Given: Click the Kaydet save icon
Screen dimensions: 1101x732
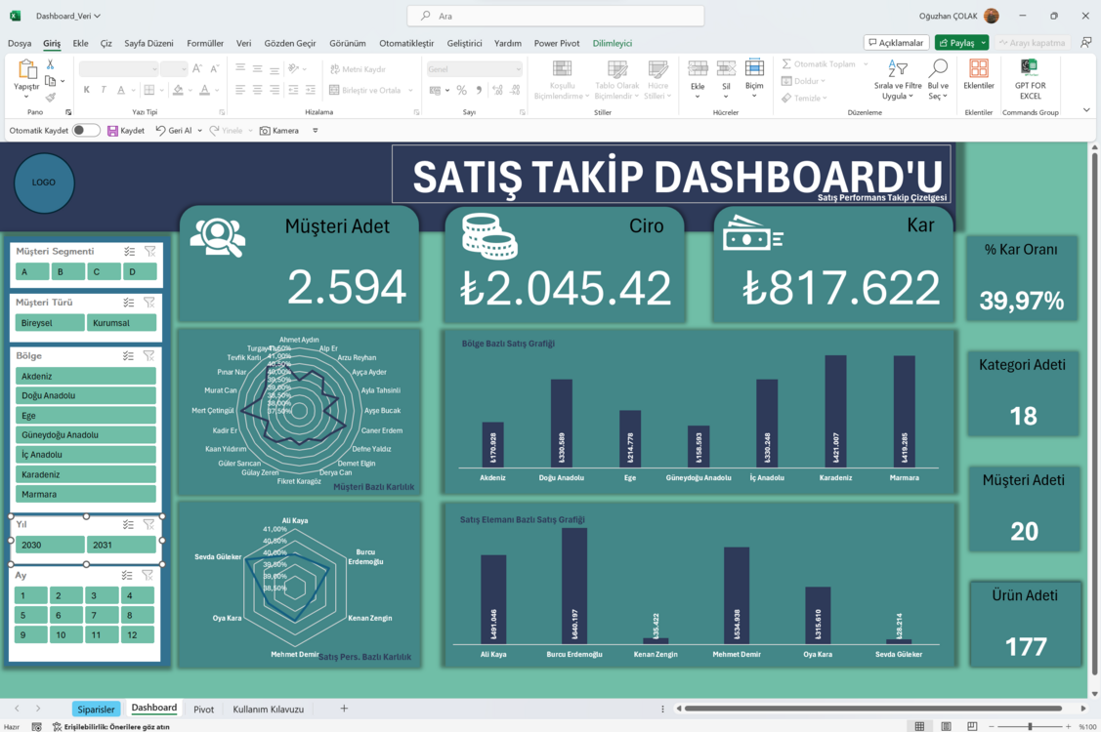Looking at the screenshot, I should 112,131.
